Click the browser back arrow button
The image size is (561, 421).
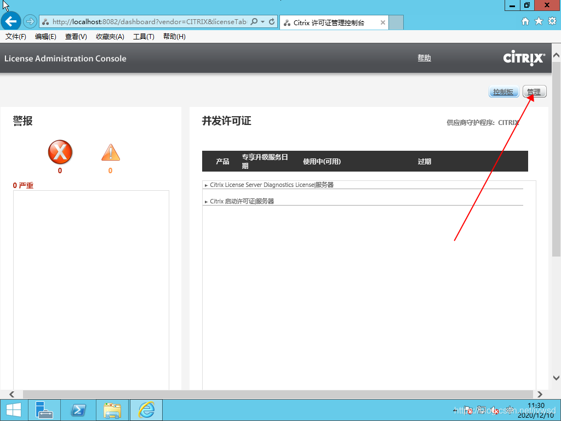(11, 22)
